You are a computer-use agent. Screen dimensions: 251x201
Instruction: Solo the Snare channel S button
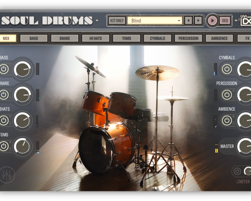coord(10,97)
